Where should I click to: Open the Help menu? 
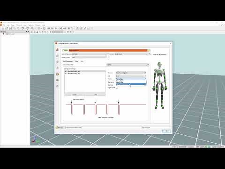tap(44, 25)
